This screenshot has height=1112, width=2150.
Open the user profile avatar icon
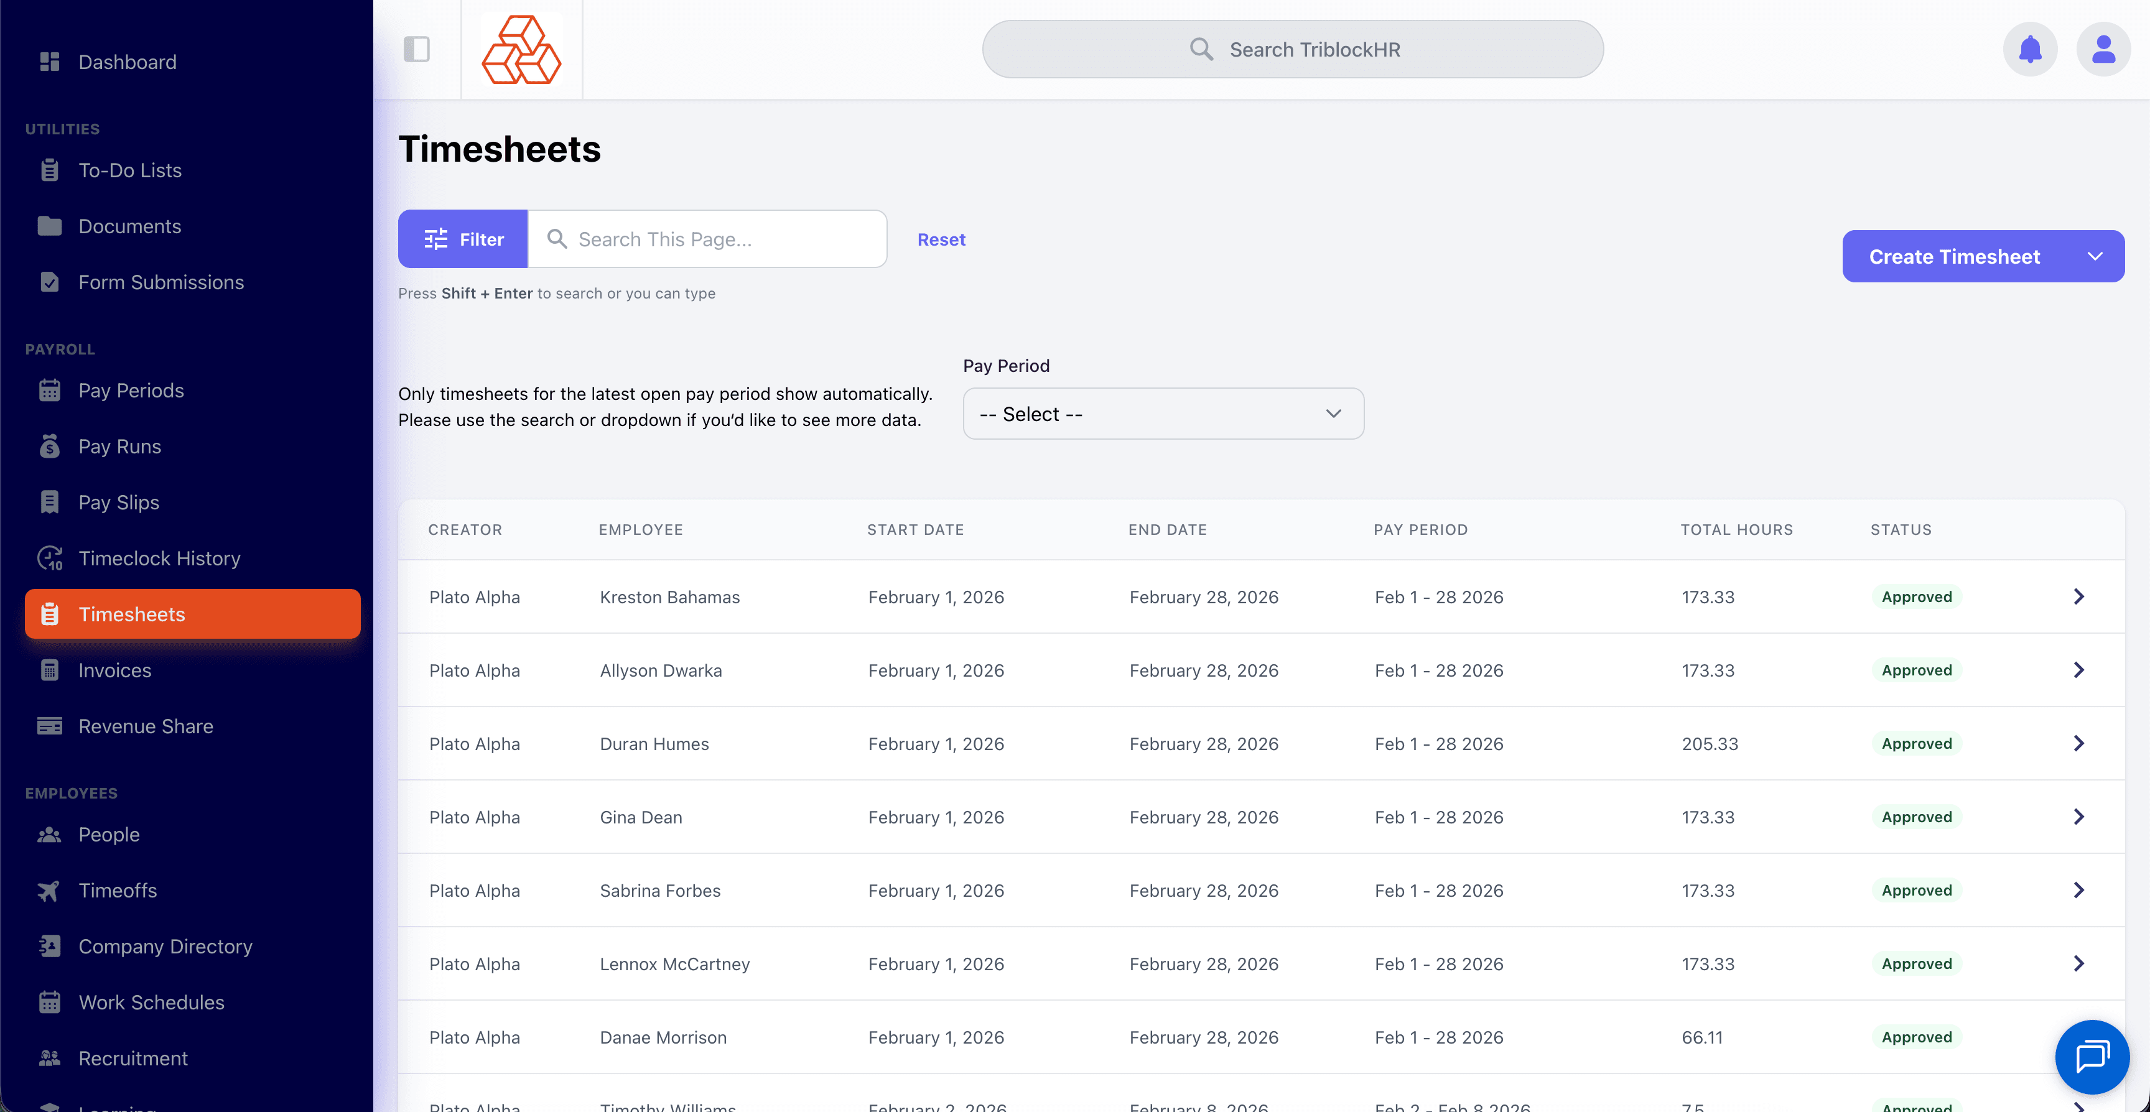(2101, 50)
